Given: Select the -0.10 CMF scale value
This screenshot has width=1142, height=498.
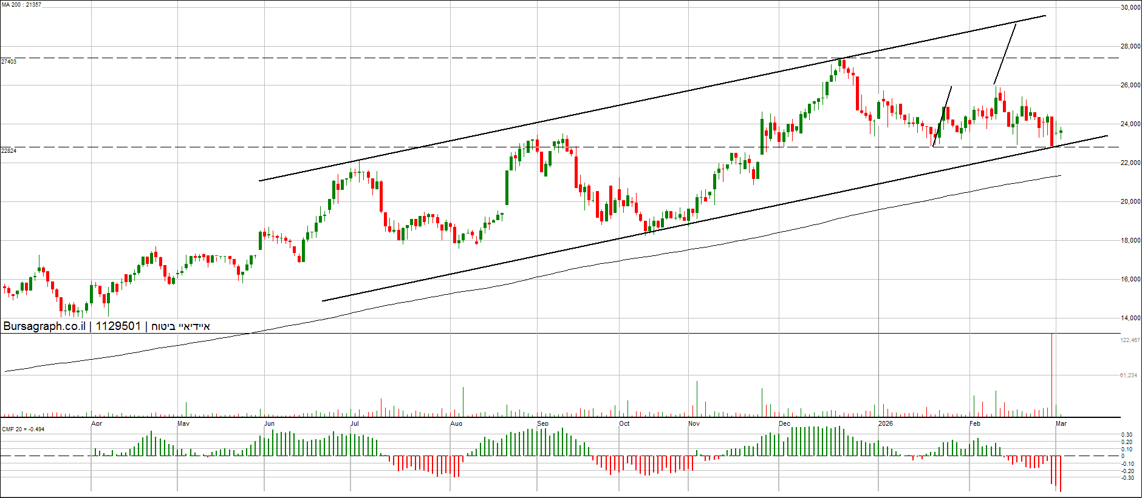Looking at the screenshot, I should [x=1127, y=464].
